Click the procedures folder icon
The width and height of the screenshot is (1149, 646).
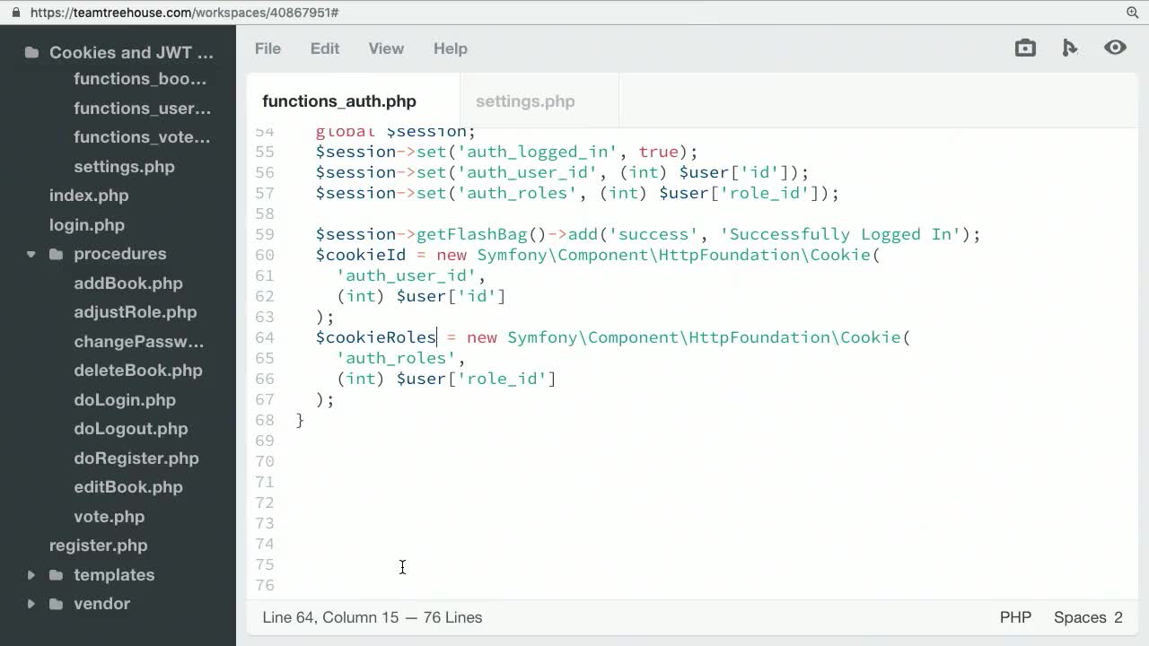56,254
